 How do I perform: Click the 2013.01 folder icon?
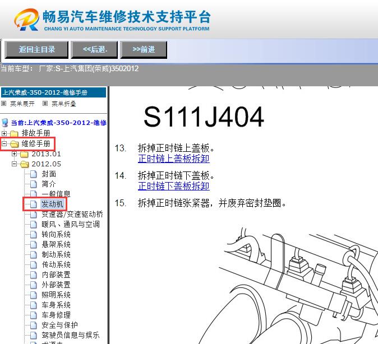coord(24,154)
